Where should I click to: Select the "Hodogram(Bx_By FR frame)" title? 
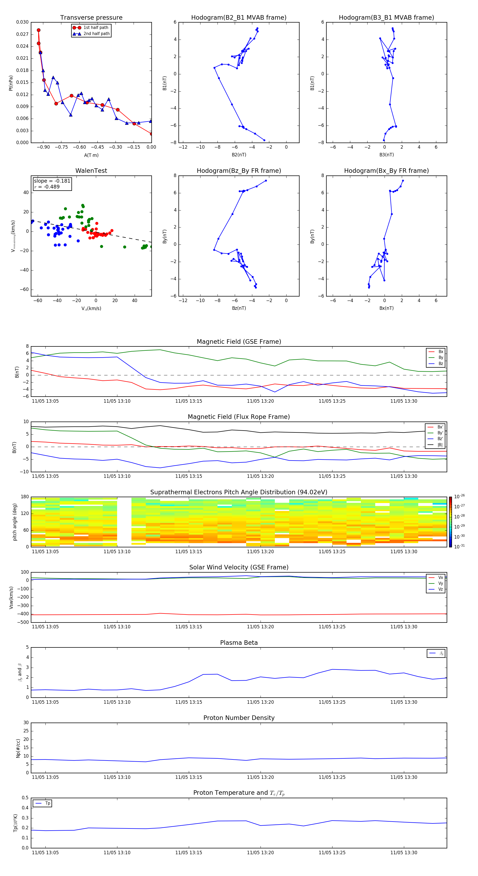tap(386, 171)
